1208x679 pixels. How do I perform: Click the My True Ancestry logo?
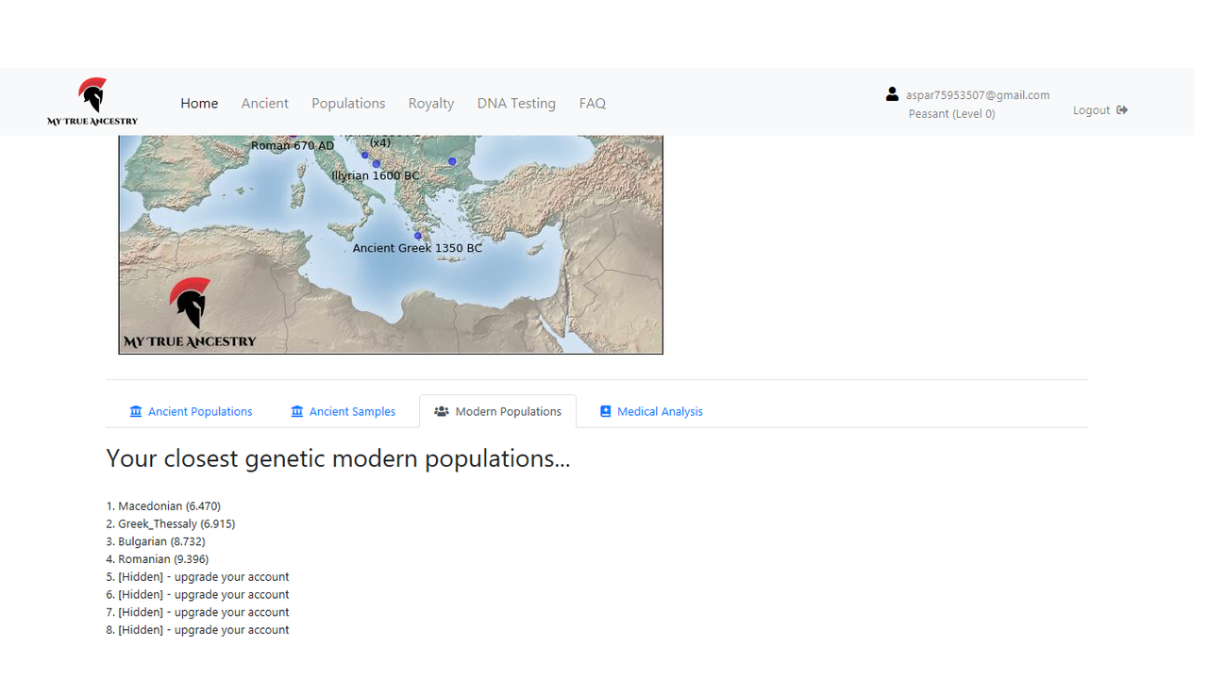[x=92, y=102]
